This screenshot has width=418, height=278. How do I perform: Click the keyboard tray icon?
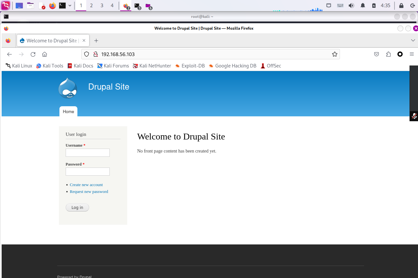(x=340, y=6)
